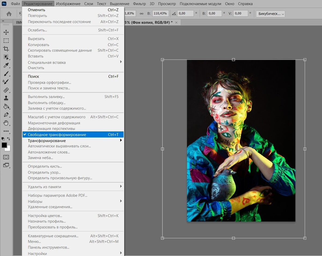Select the Pen tool
This screenshot has height=256, width=322.
(x=6, y=115)
